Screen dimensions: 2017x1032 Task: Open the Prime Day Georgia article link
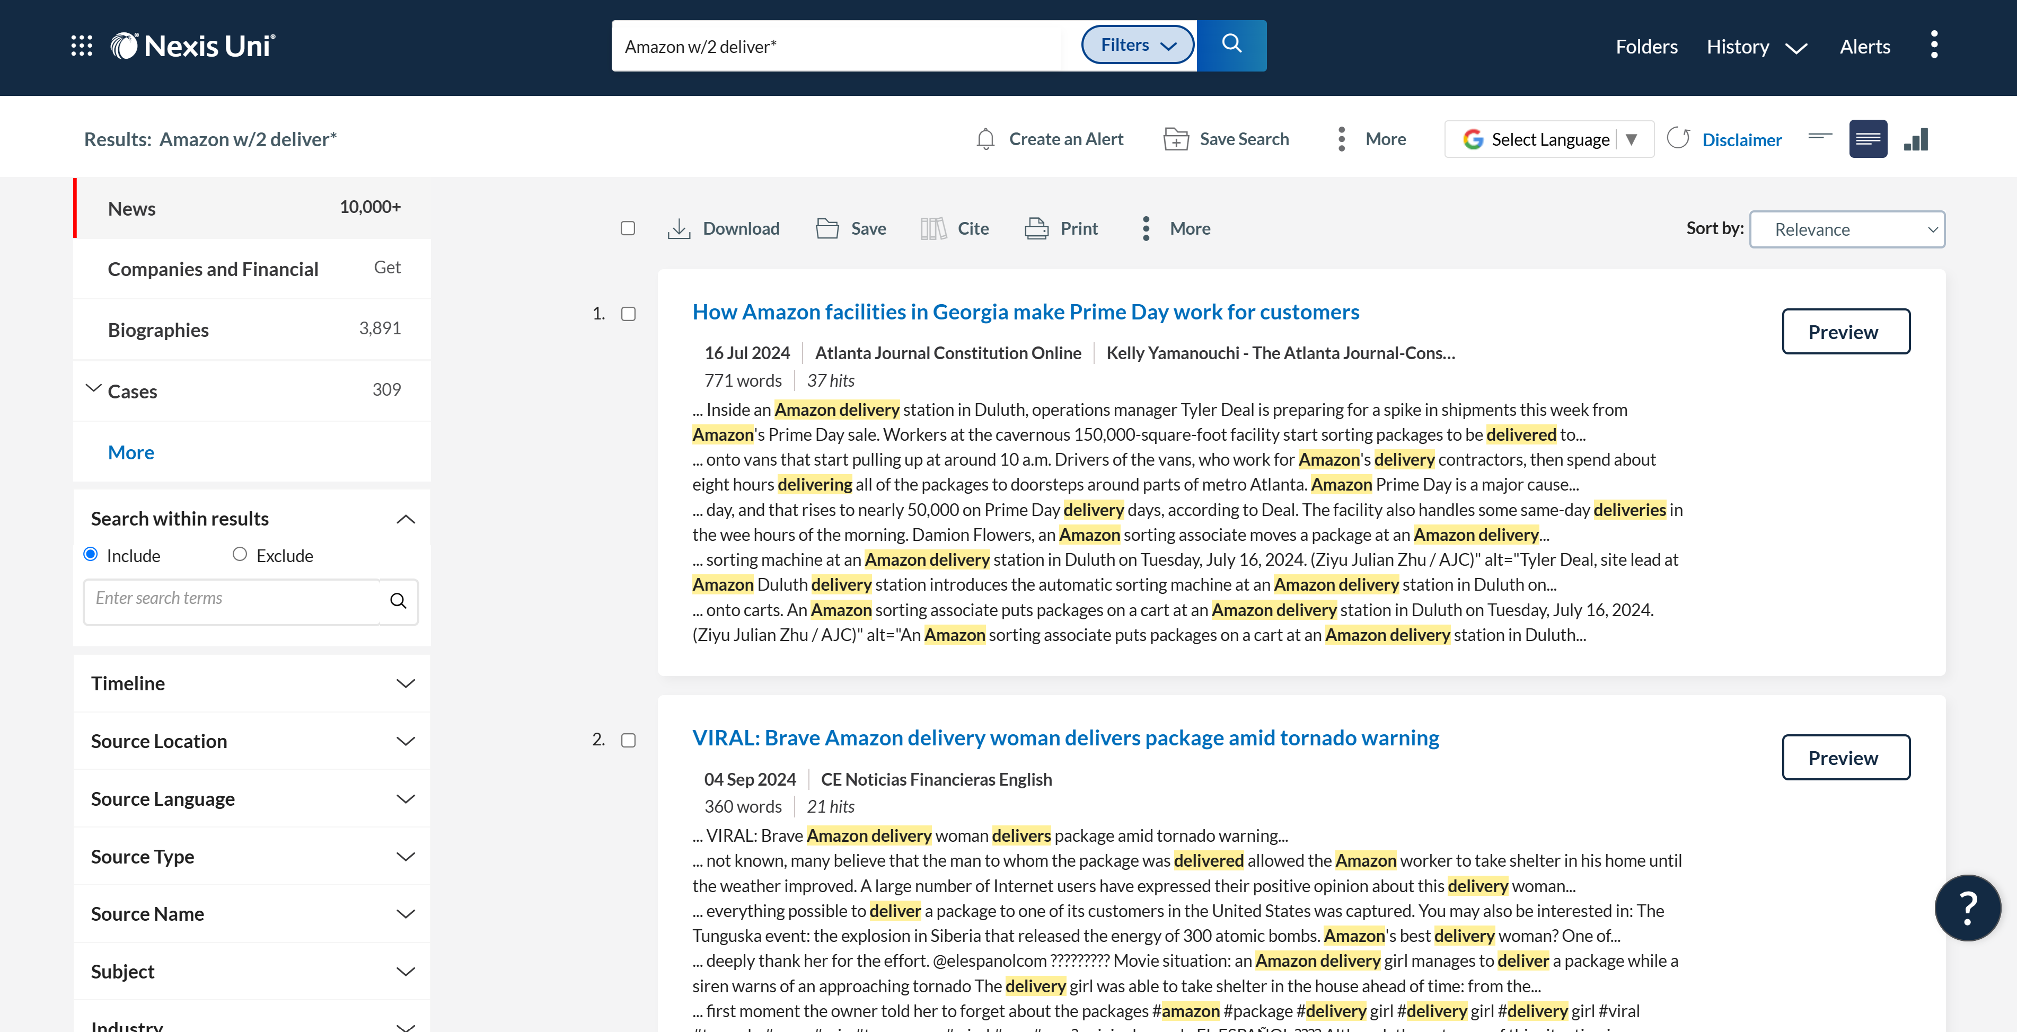point(1024,310)
